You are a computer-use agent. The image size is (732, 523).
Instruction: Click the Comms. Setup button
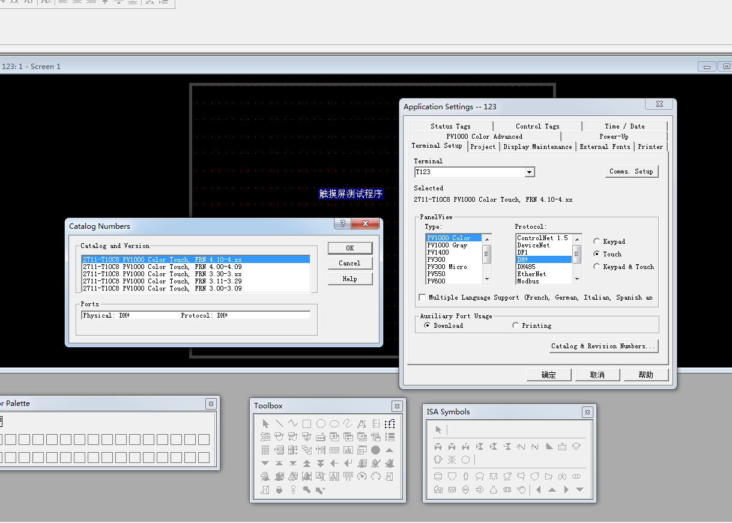[x=631, y=171]
